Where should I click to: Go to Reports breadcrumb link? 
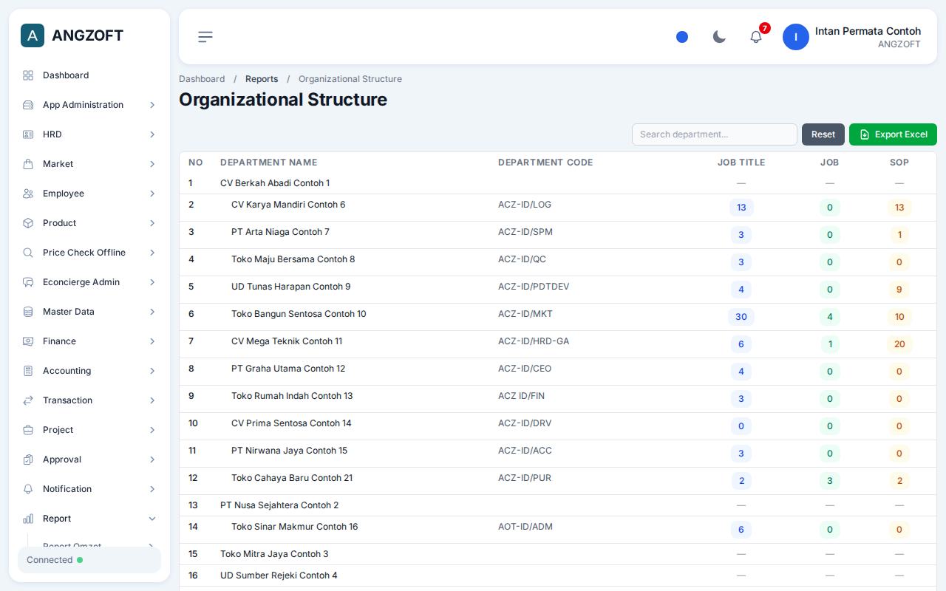(x=262, y=79)
